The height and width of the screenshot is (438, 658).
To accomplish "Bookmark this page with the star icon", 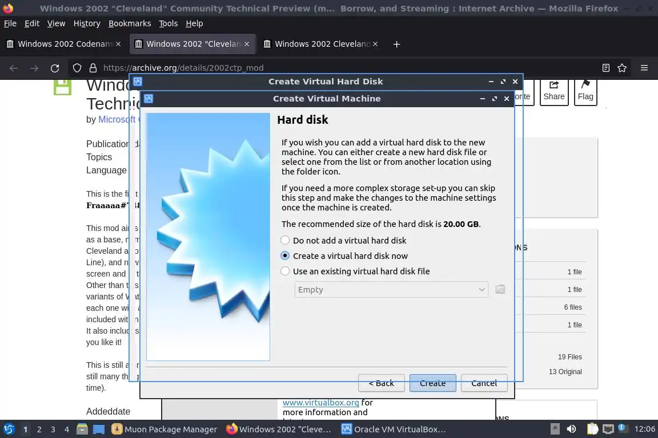I will click(622, 68).
